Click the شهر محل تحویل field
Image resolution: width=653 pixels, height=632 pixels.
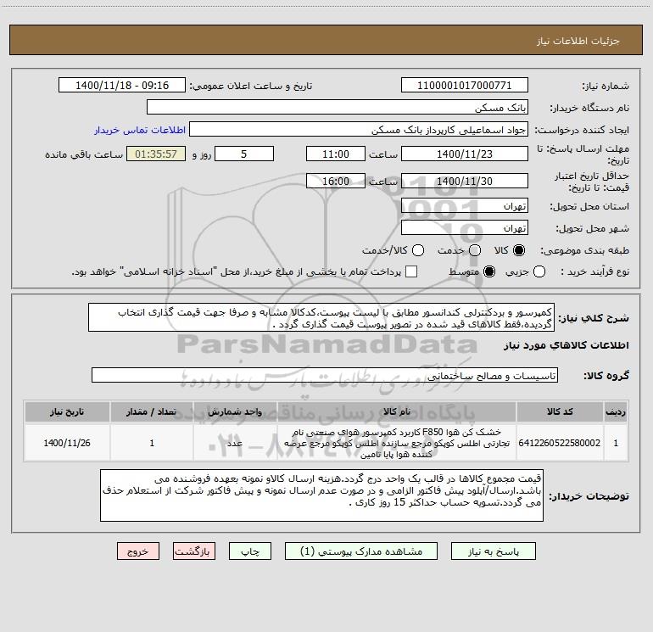pyautogui.click(x=465, y=227)
